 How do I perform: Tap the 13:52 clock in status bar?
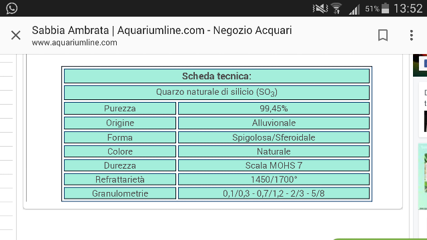[408, 9]
